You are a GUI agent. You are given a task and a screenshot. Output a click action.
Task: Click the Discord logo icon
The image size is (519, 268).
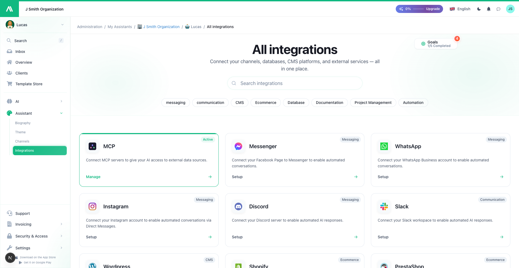(x=238, y=206)
